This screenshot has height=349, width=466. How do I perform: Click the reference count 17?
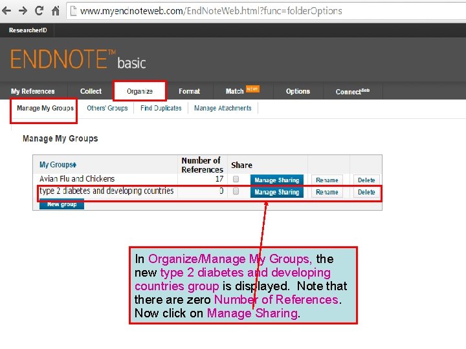[219, 178]
